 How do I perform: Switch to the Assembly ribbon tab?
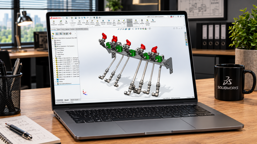(53, 29)
